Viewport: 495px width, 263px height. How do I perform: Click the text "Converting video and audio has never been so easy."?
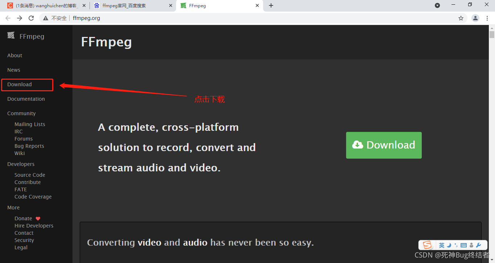coord(200,242)
